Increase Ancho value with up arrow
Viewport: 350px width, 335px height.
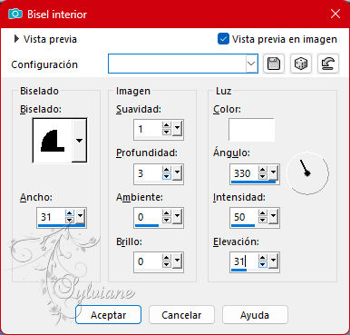[70, 213]
